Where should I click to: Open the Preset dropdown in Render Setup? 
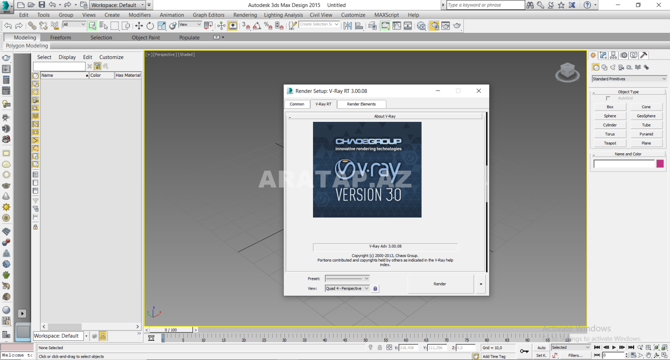[x=347, y=278]
